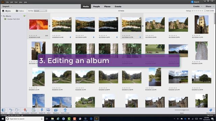This screenshot has width=216, height=121.
Task: Click the Zoom slider handle
Action: click(184, 110)
